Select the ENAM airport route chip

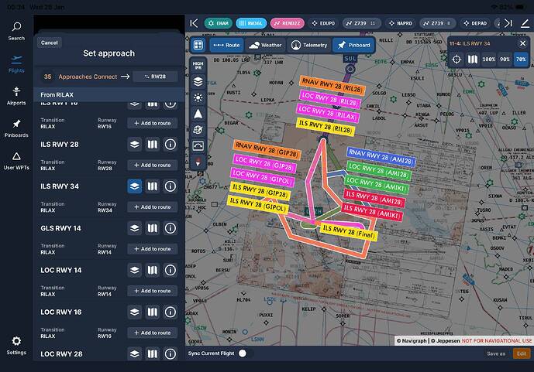pos(219,23)
